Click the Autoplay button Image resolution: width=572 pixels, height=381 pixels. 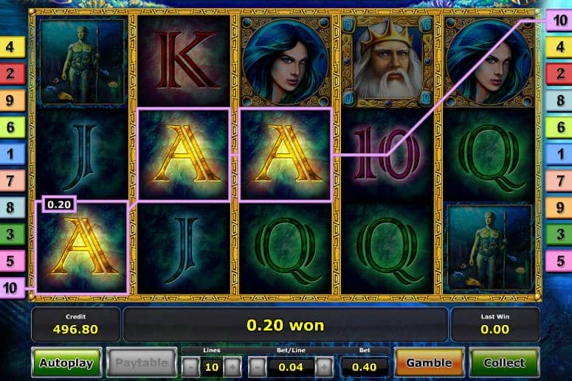coord(66,363)
